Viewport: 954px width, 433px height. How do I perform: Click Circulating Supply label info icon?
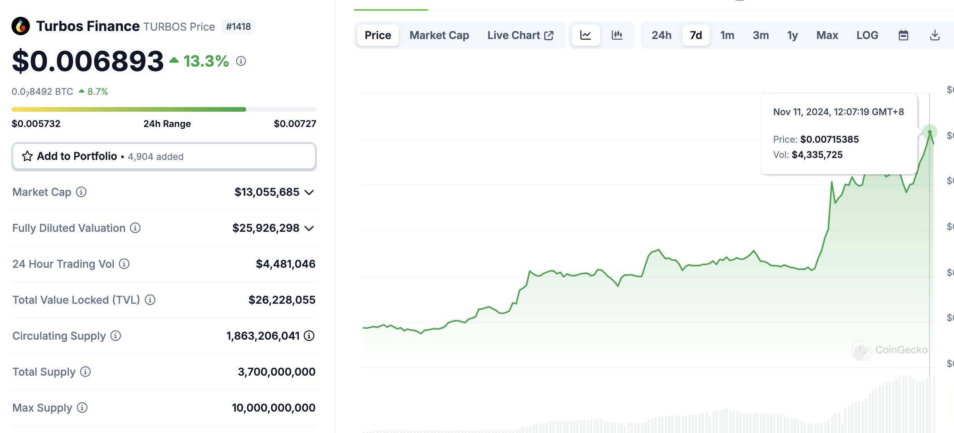click(116, 335)
